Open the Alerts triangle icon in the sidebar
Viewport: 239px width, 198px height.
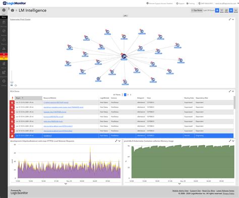[x=4, y=49]
